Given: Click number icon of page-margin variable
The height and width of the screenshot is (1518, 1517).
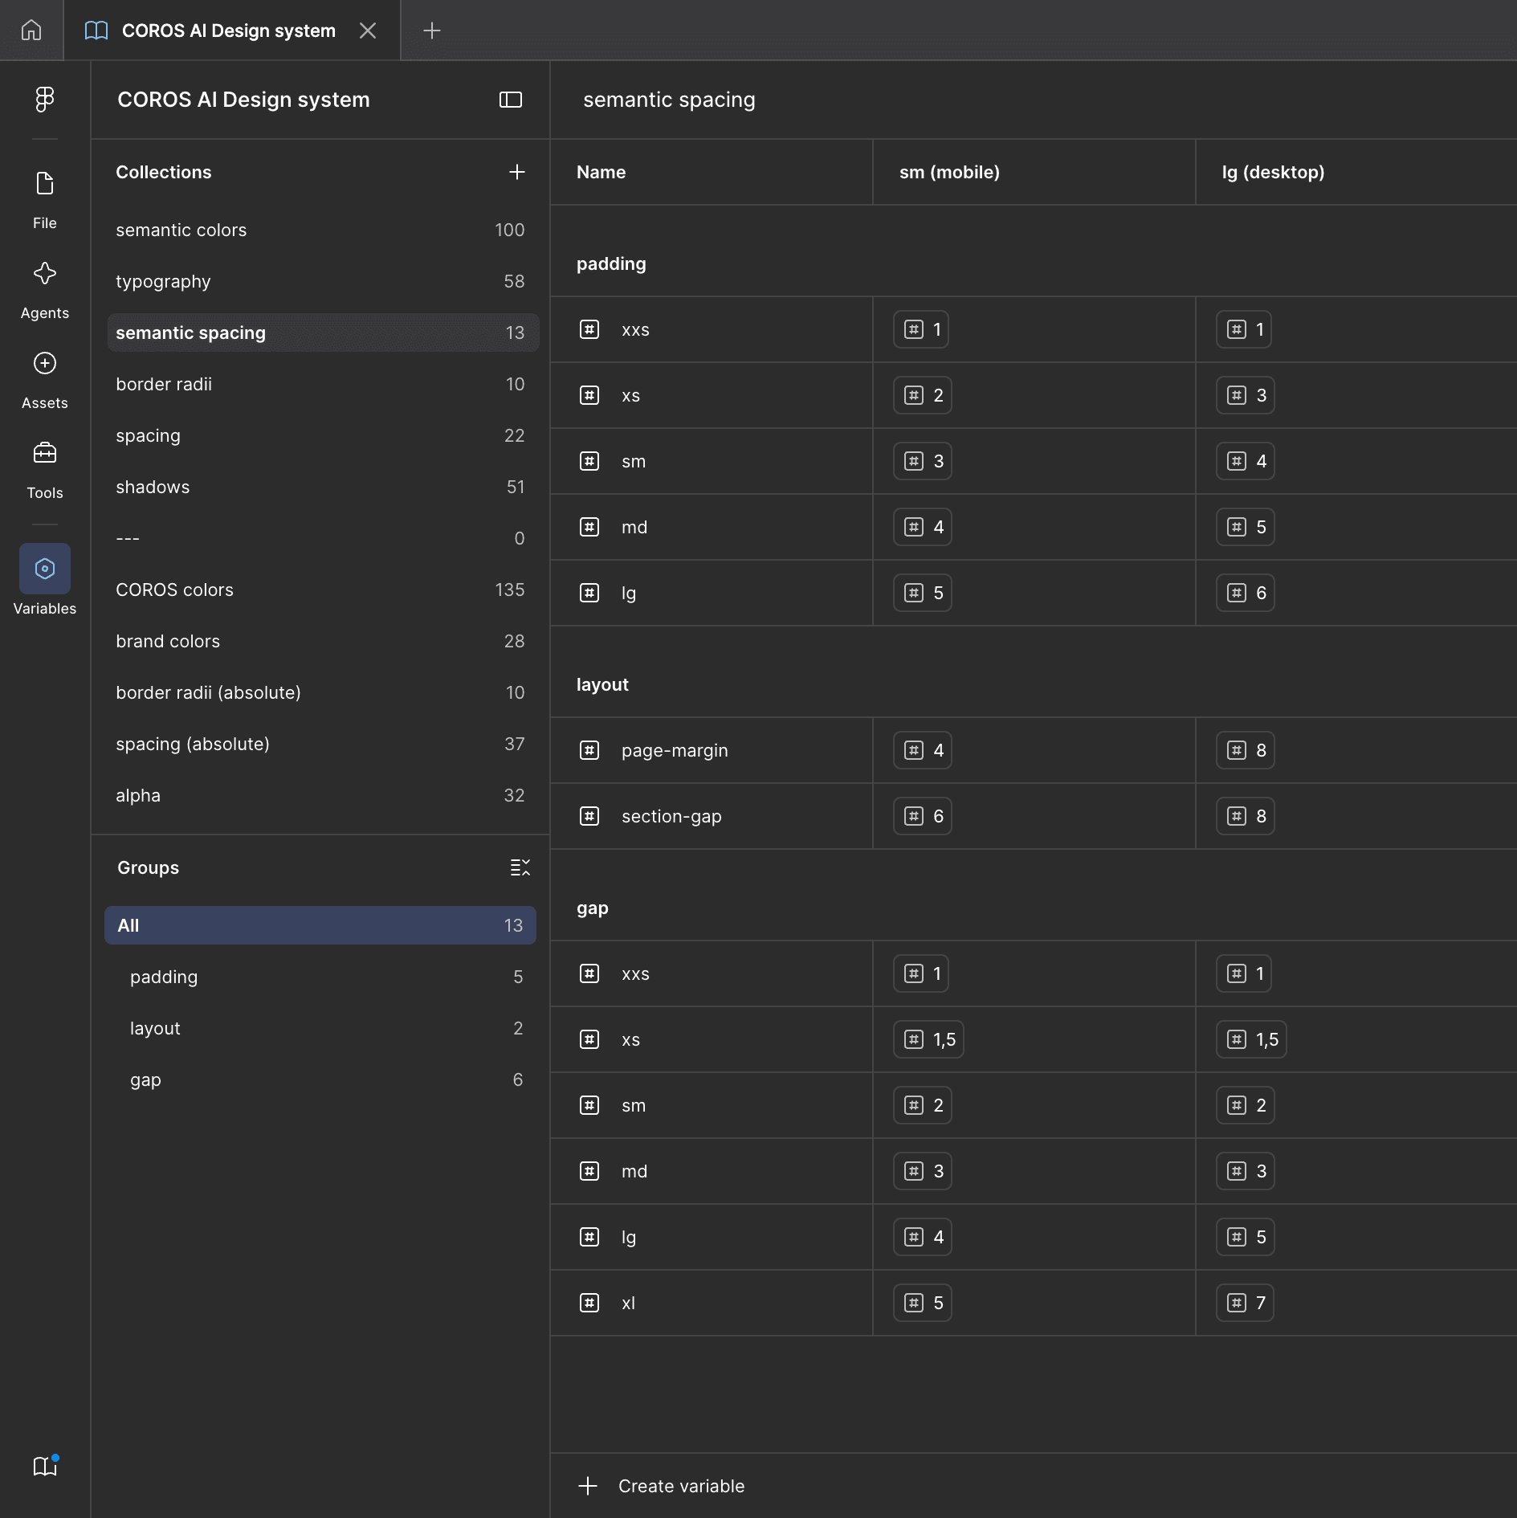Looking at the screenshot, I should pos(589,750).
